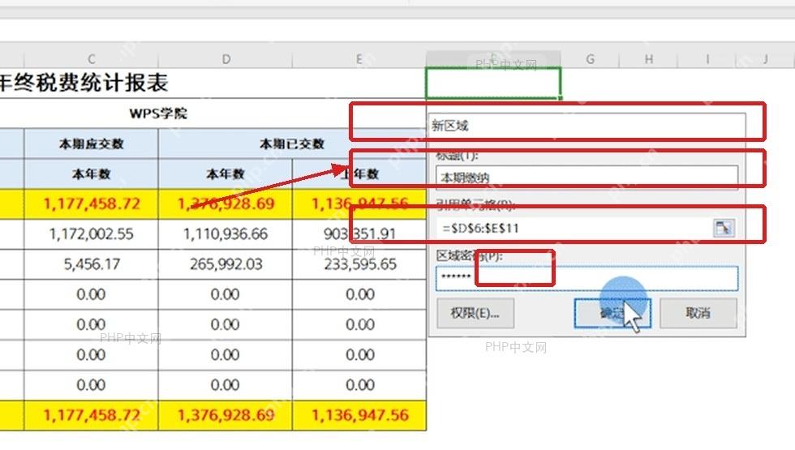Viewport: 795px width, 450px height.
Task: Select column C header
Action: (x=91, y=59)
